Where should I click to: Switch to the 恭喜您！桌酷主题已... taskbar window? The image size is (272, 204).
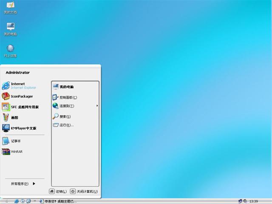coord(58,201)
